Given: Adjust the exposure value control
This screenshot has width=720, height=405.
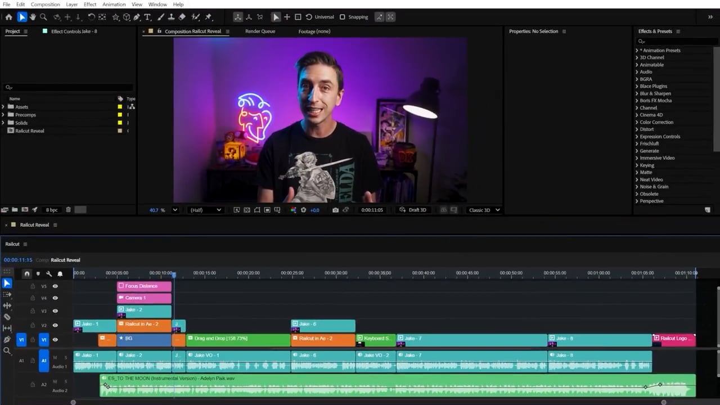Looking at the screenshot, I should [314, 210].
